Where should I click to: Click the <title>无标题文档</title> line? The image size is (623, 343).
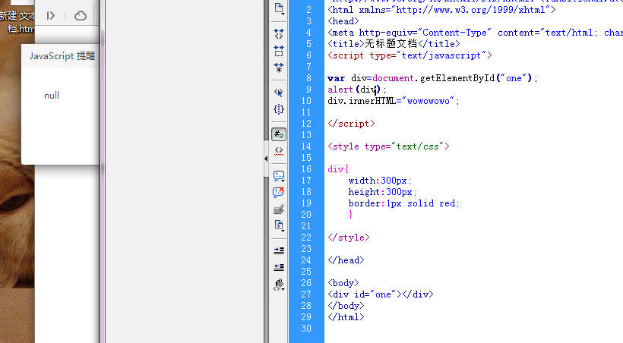[394, 44]
